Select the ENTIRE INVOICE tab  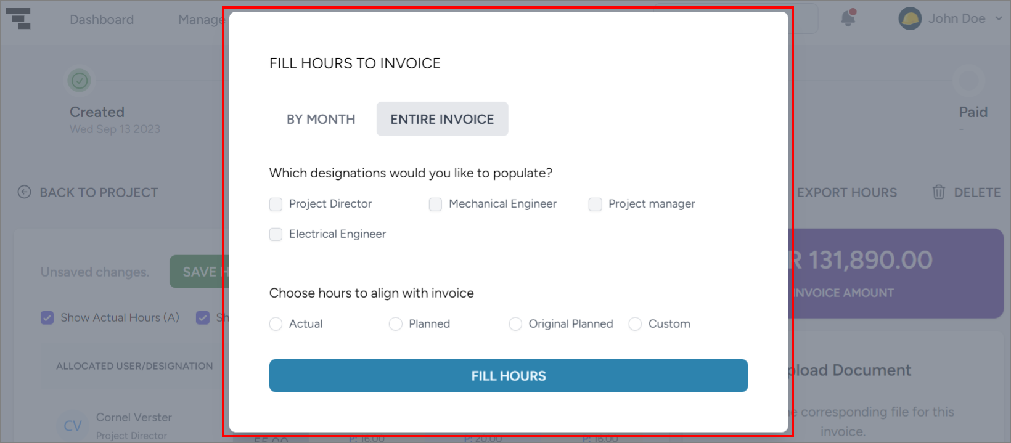[442, 119]
